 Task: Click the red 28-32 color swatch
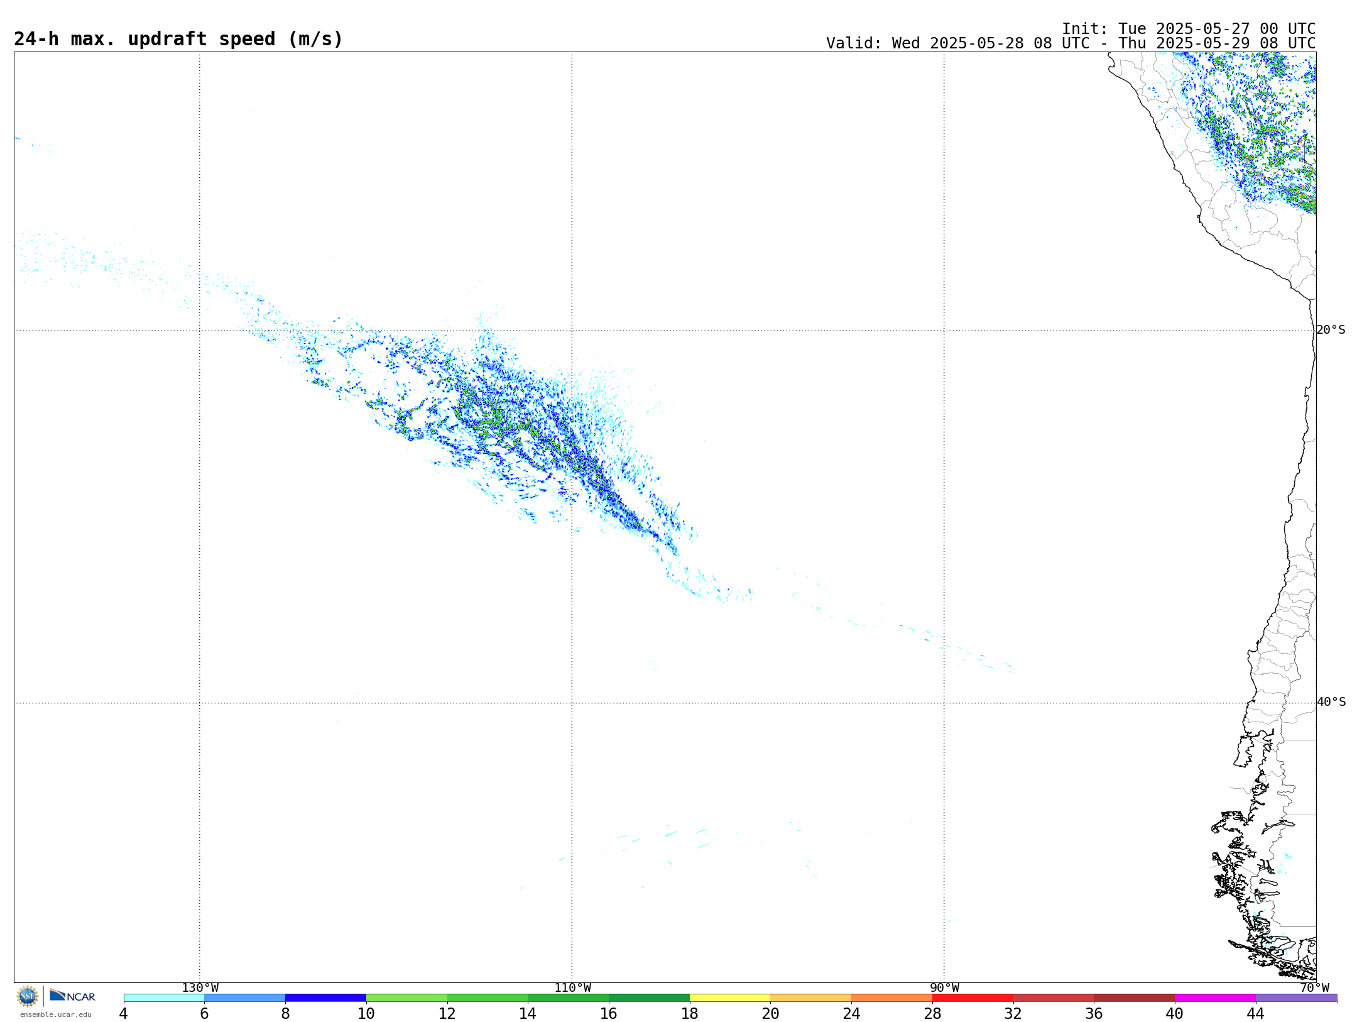pos(973,998)
